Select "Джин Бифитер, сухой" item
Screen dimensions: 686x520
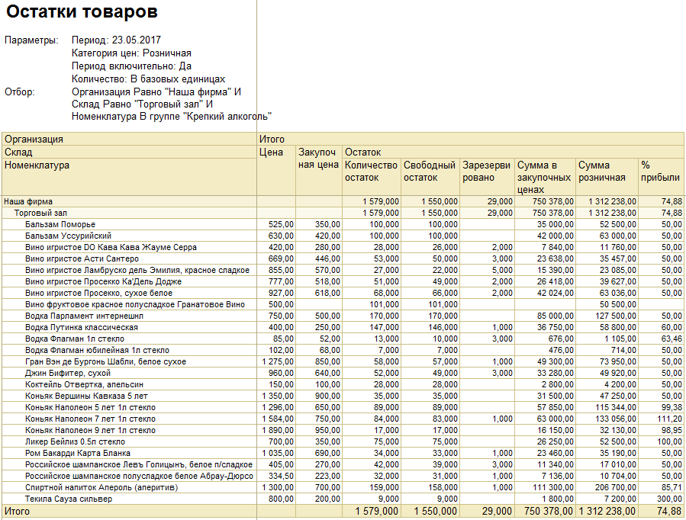pyautogui.click(x=68, y=373)
